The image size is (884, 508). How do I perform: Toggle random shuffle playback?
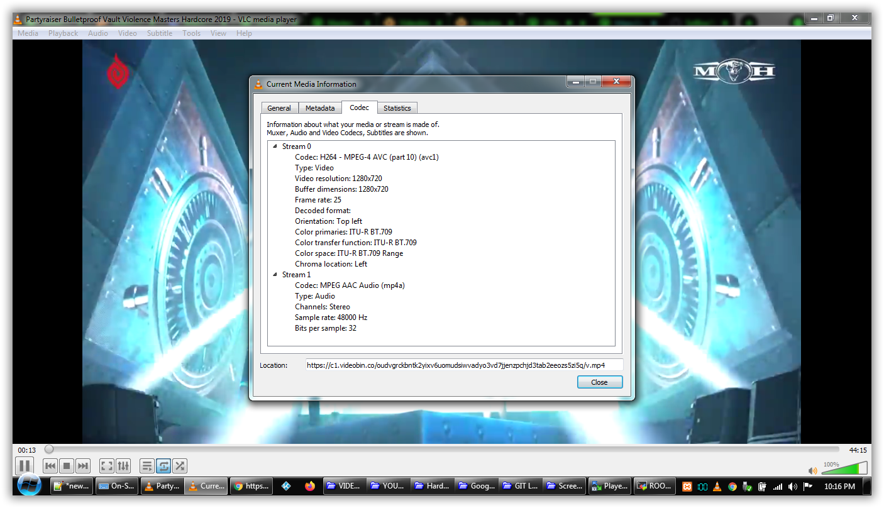coord(180,466)
